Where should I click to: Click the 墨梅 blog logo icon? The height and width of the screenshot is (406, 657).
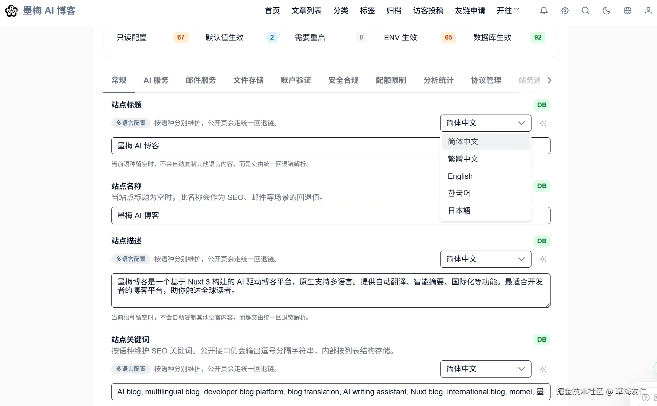tap(11, 11)
